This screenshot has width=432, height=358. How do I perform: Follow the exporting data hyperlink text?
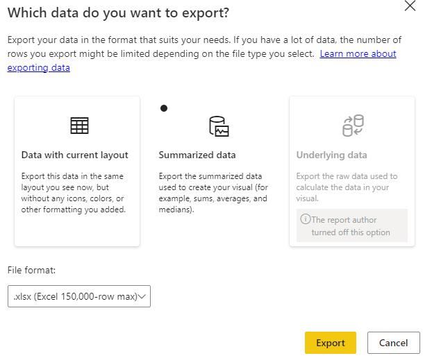click(39, 68)
